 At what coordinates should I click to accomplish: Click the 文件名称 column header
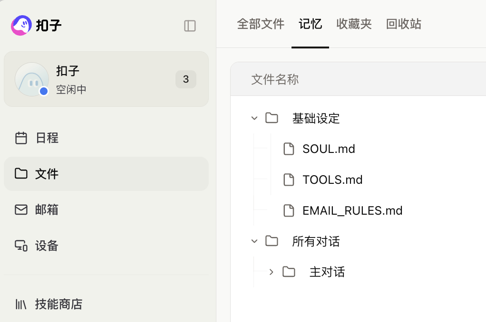coord(274,79)
